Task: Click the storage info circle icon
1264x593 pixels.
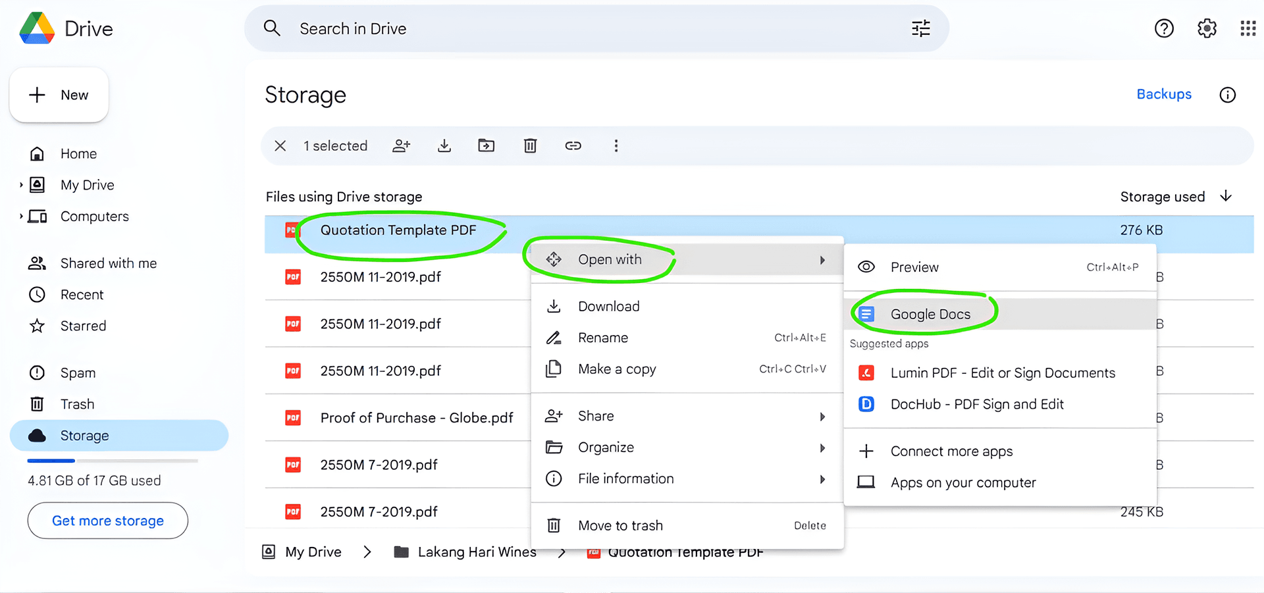Action: pos(1227,95)
